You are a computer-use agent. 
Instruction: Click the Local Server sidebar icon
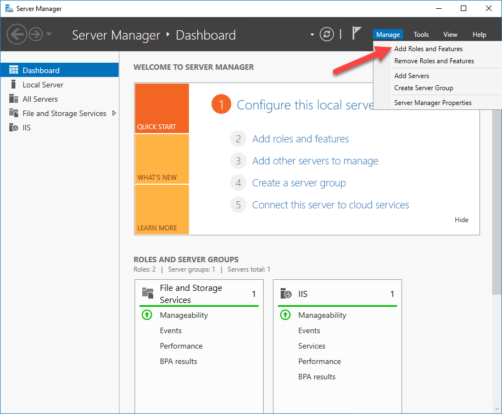point(14,85)
